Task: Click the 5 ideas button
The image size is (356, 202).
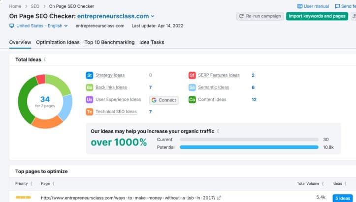Action: click(343, 198)
